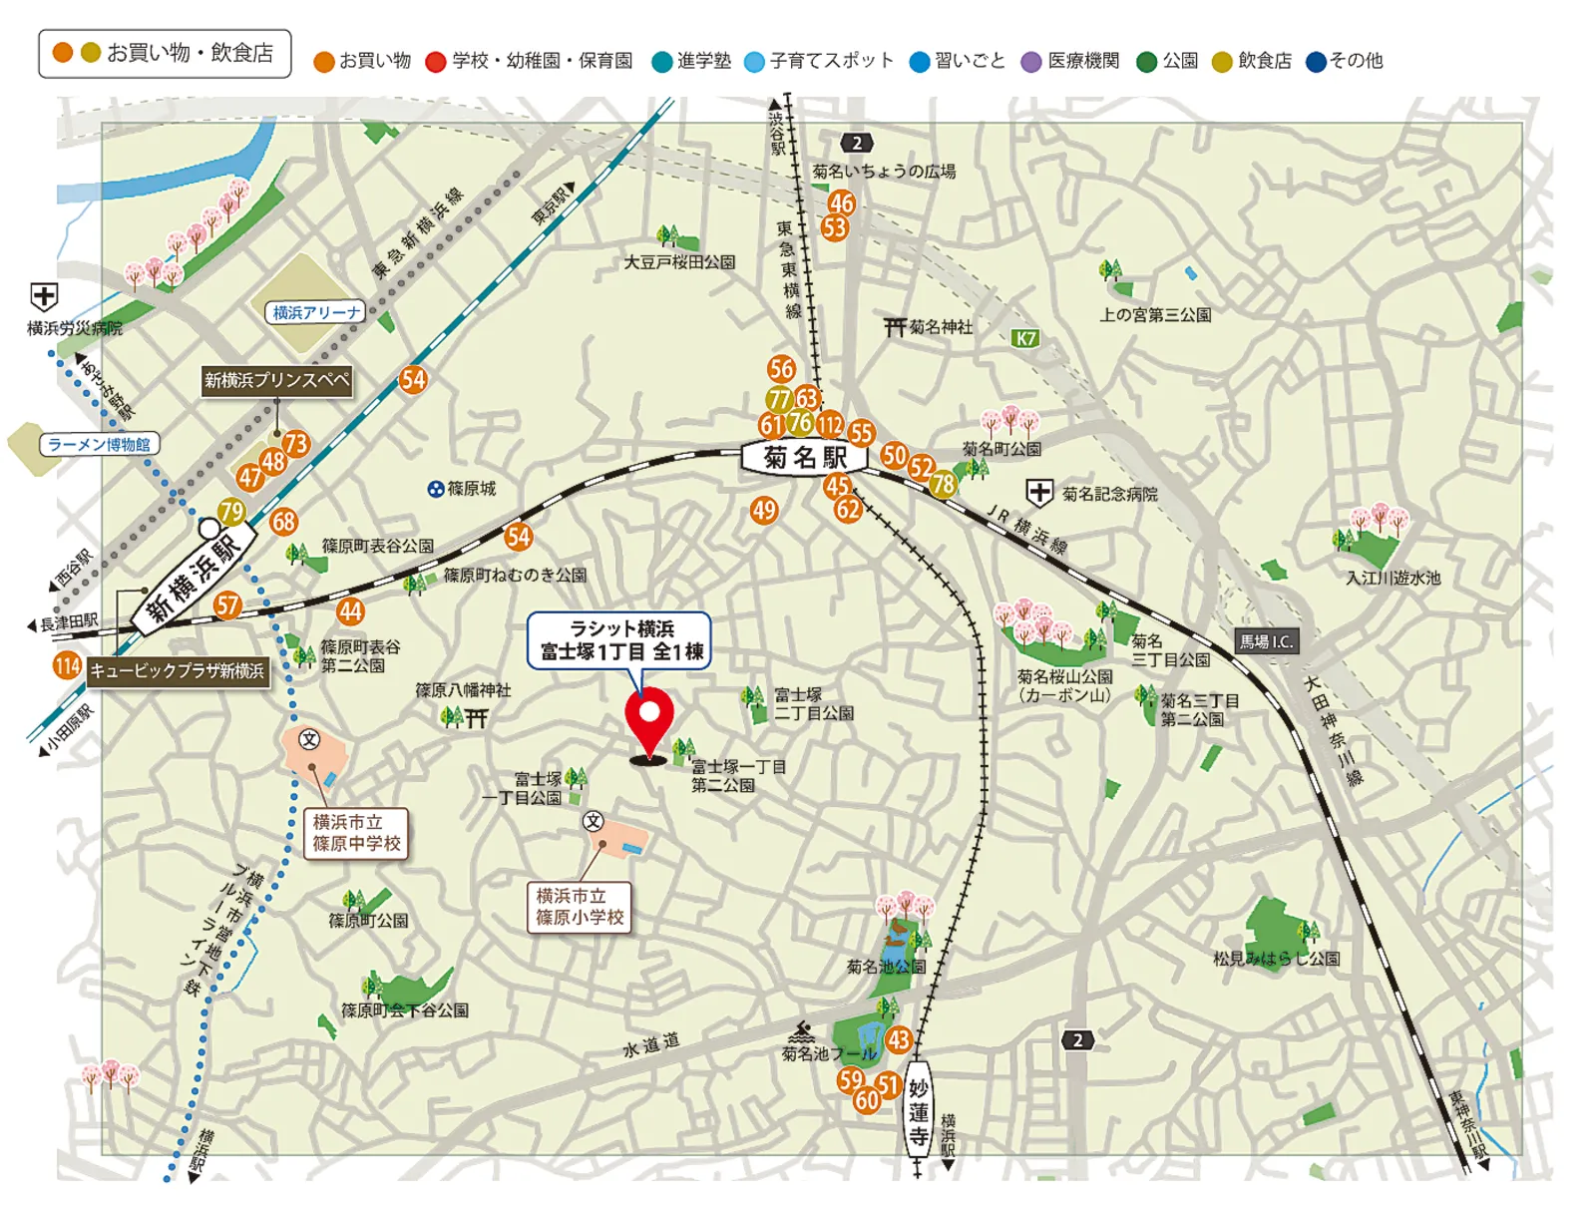Click the 新横浜駅 station label
This screenshot has width=1596, height=1205.
click(193, 581)
